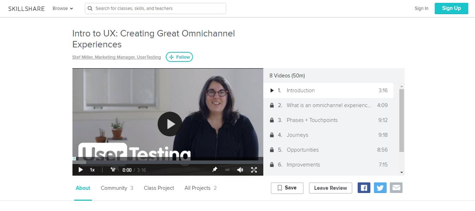Click the video progress seek bar
The width and height of the screenshot is (475, 211).
(x=168, y=163)
